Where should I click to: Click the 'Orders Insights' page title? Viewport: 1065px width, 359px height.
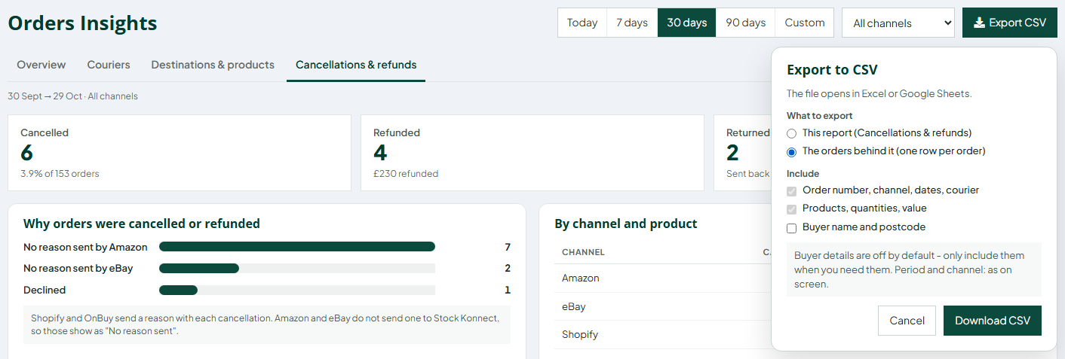coord(83,23)
